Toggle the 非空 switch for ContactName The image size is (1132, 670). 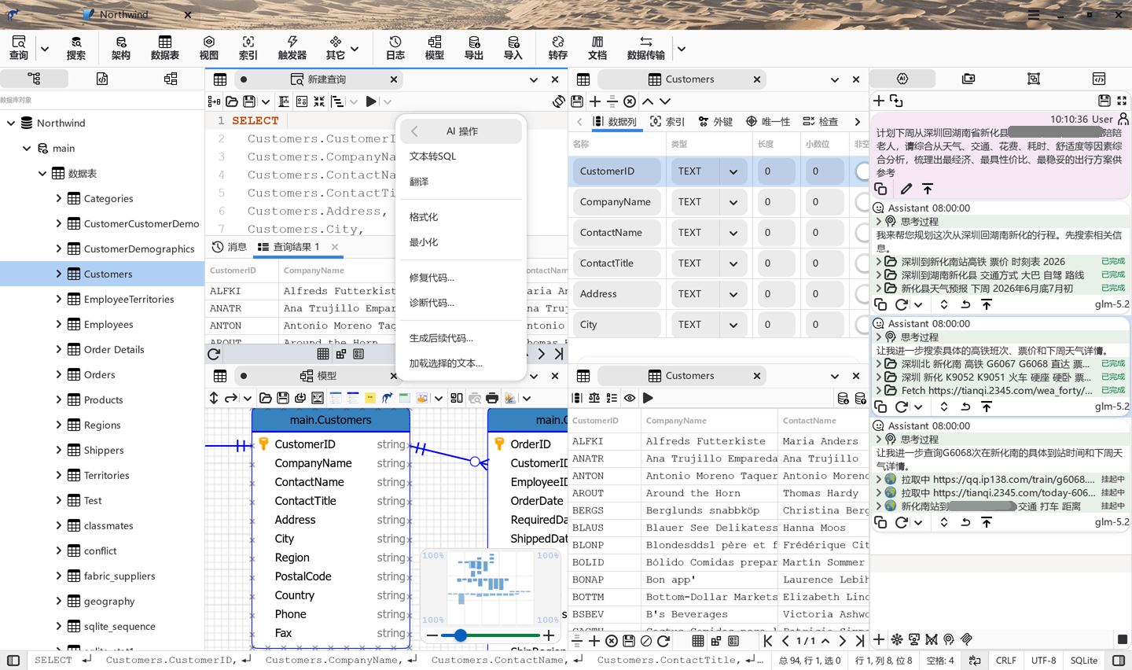[x=862, y=232]
